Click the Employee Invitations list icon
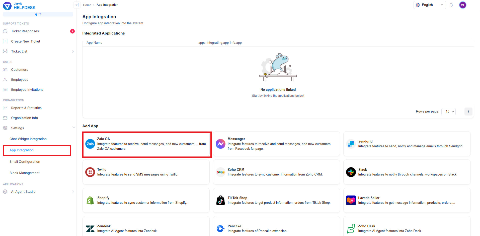This screenshot has height=236, width=480. 5,89
